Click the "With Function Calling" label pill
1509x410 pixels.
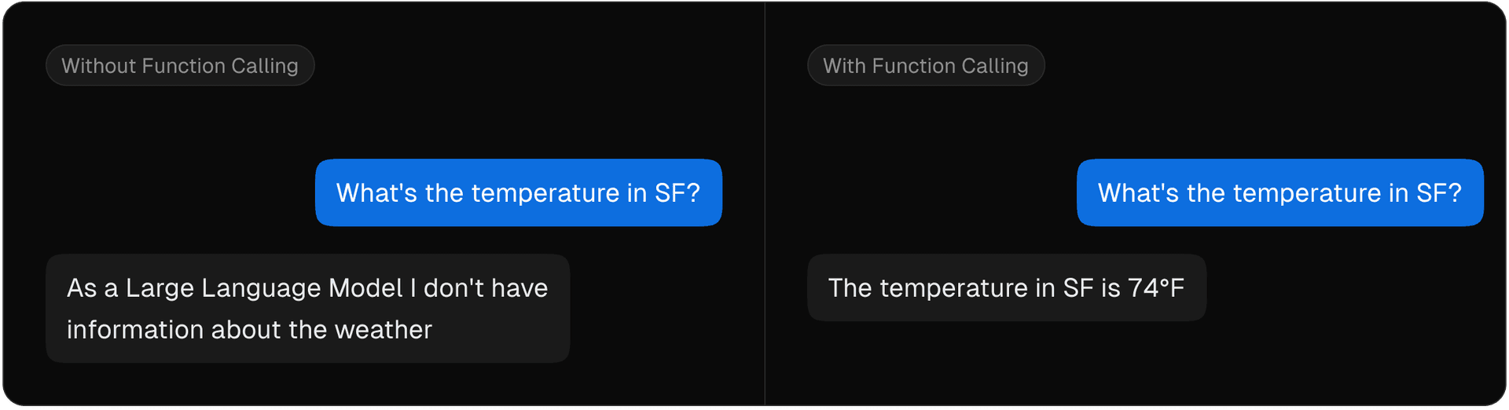click(925, 66)
